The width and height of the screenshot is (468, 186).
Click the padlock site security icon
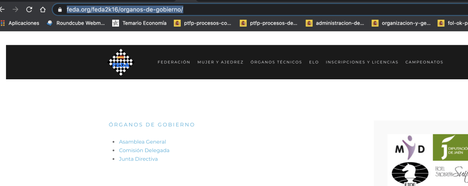point(60,10)
